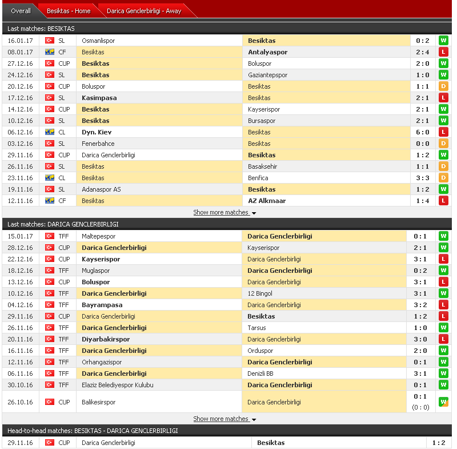
Task: Click the W icon on 27.12.16 Boluspor row
Action: click(x=443, y=63)
